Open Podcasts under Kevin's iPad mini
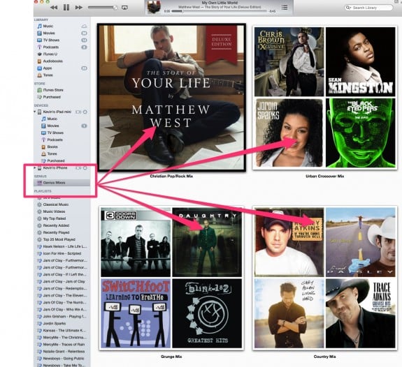Viewport: 402px width, 367px height. [x=55, y=140]
